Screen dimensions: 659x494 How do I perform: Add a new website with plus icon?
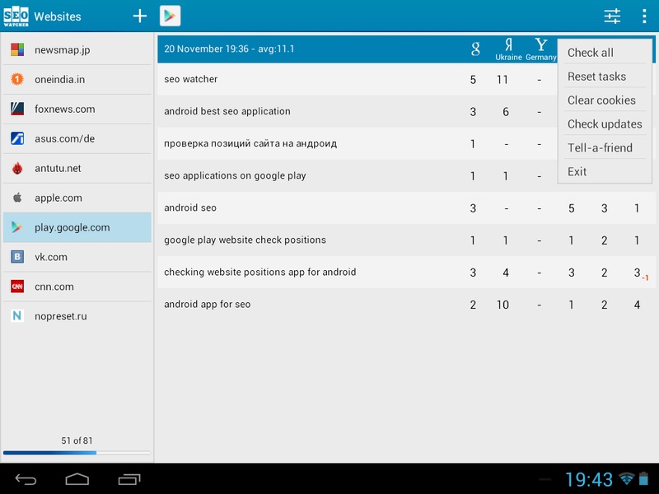140,16
